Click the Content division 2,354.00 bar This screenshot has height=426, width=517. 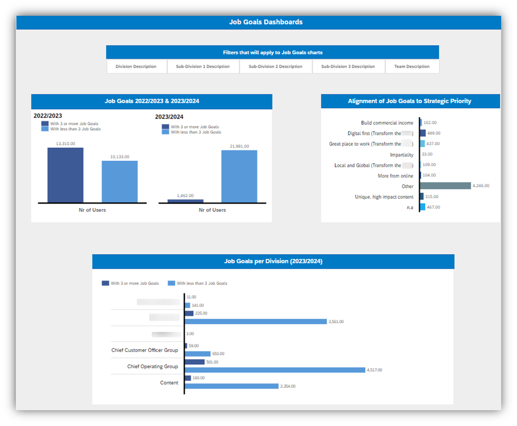[x=231, y=386]
